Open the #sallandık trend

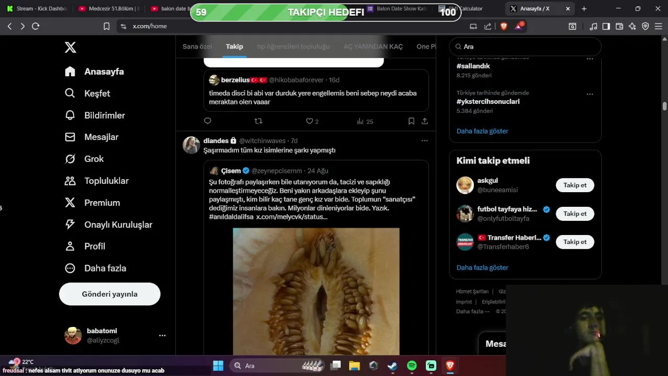point(473,66)
